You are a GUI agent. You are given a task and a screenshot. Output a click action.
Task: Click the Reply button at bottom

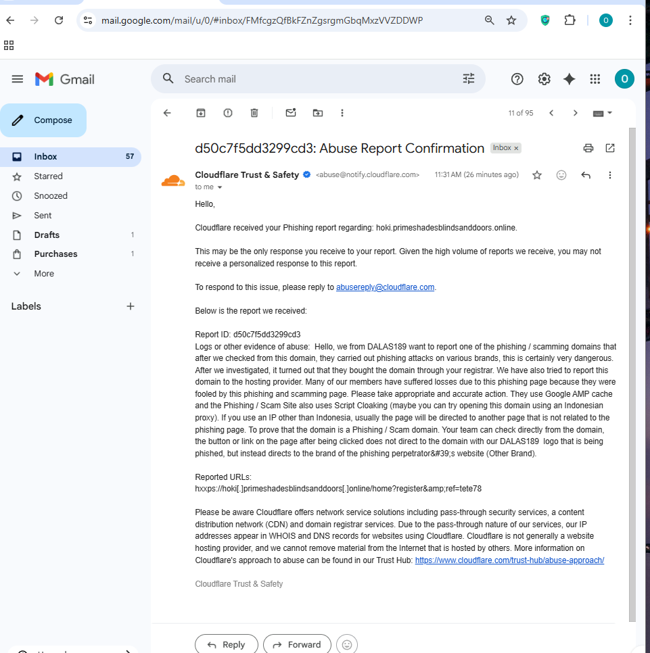pyautogui.click(x=227, y=644)
